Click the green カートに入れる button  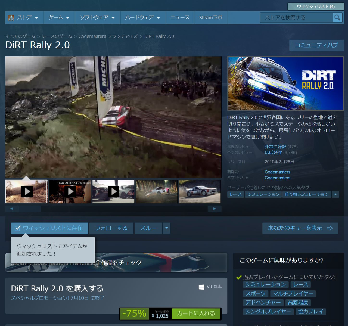pyautogui.click(x=196, y=313)
